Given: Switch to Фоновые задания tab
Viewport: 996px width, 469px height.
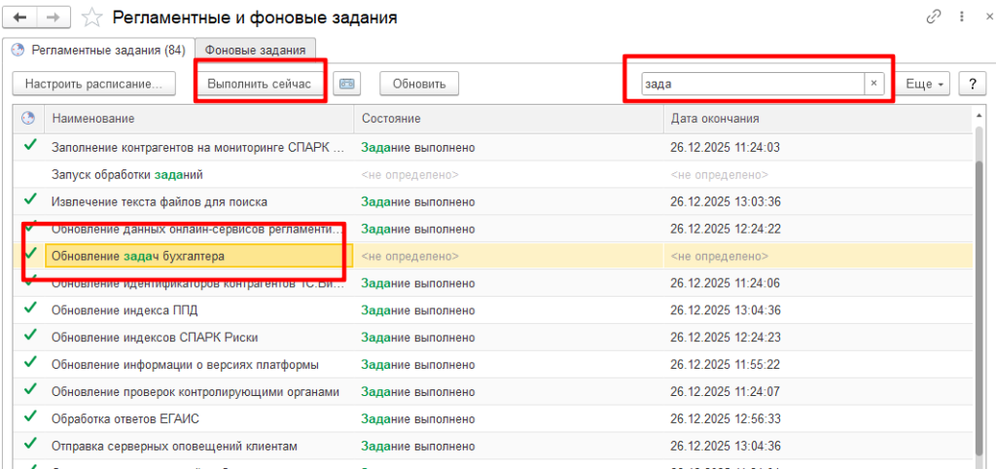Looking at the screenshot, I should coord(255,50).
